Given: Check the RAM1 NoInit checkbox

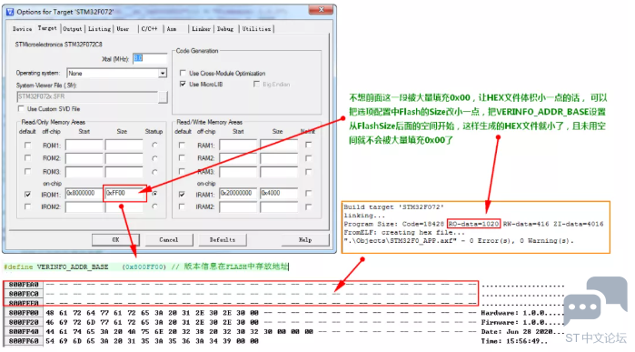Looking at the screenshot, I should pos(309,145).
